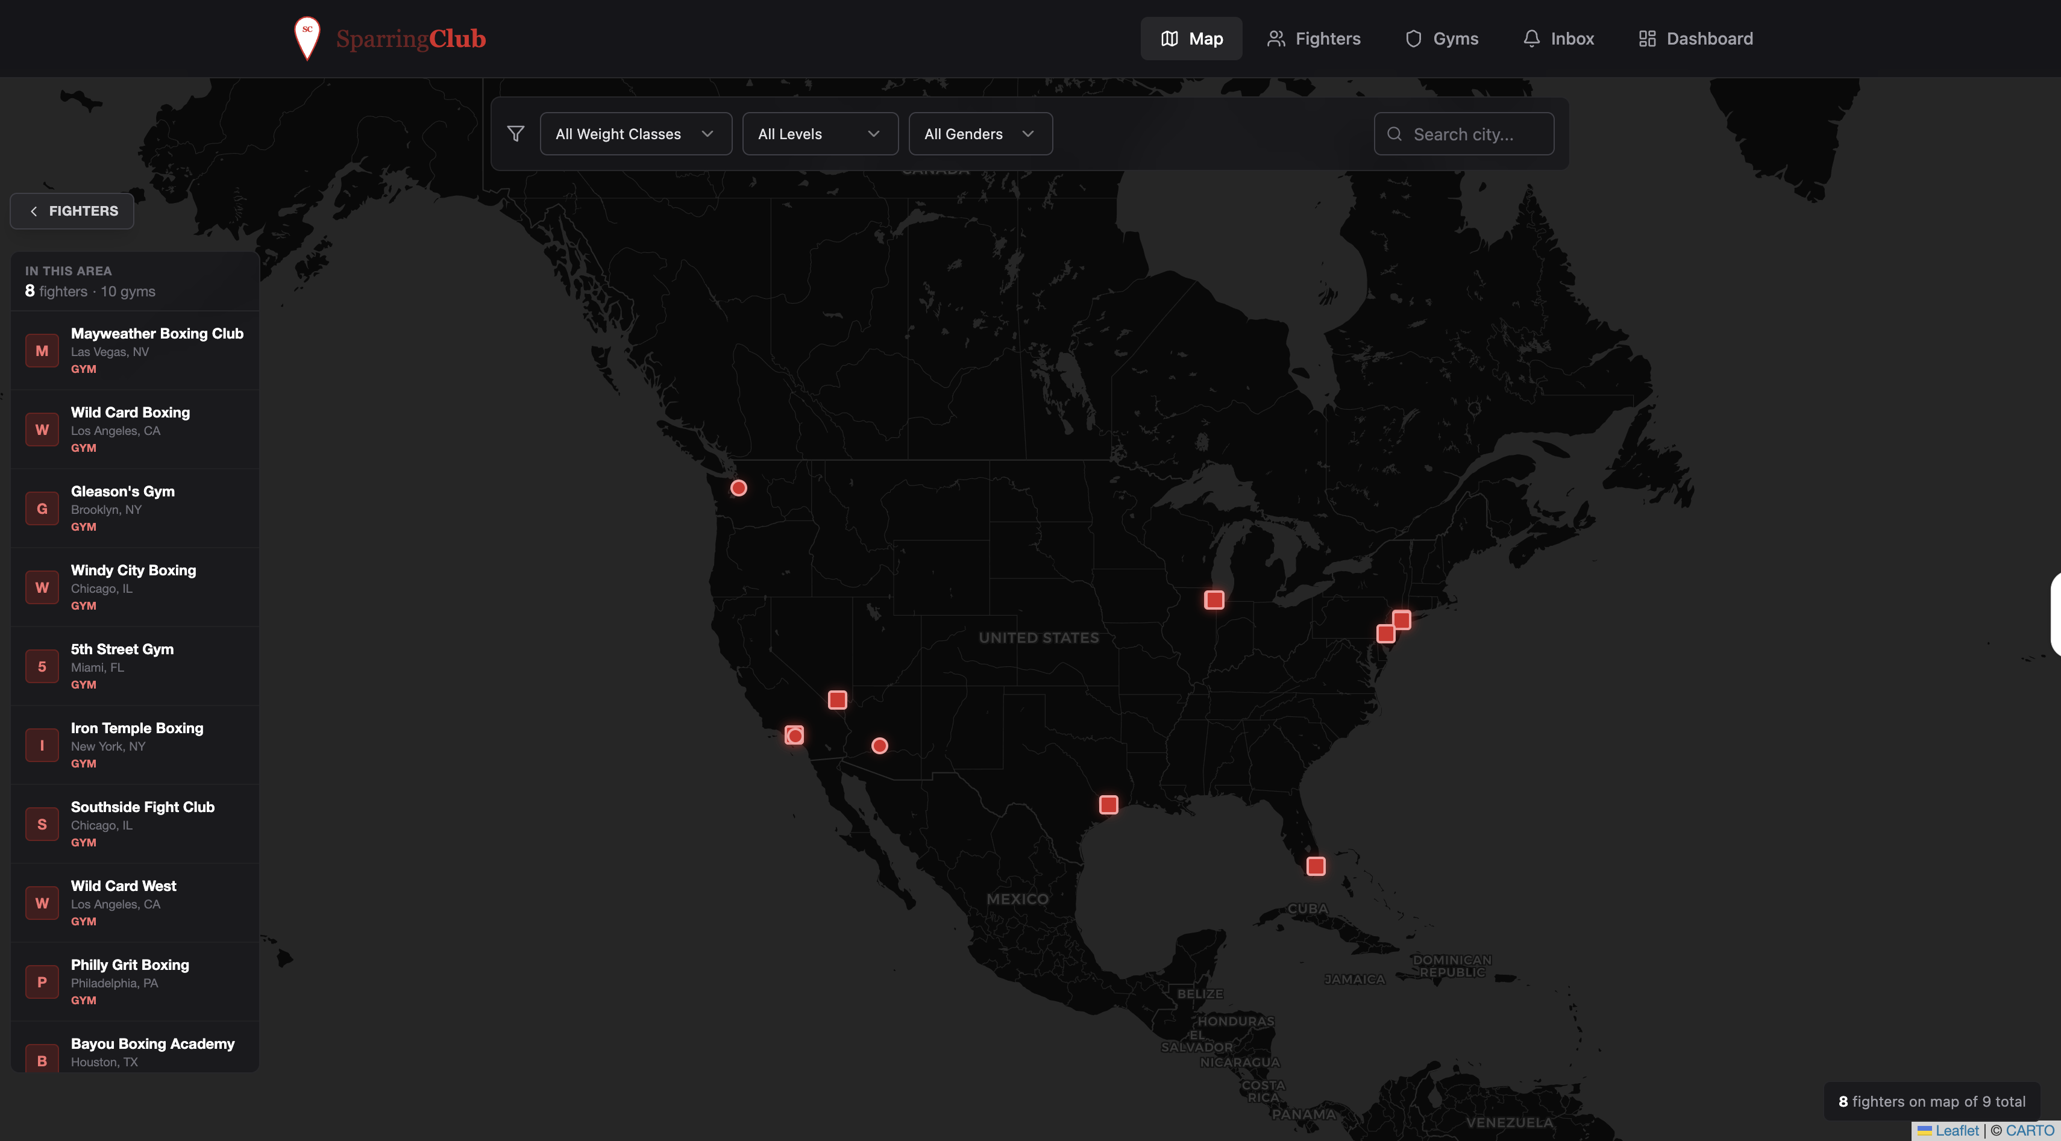Collapse the FIGHTERS side panel
2061x1141 pixels.
72,211
